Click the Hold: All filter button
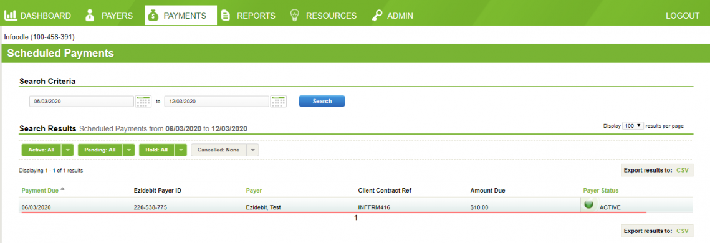 pyautogui.click(x=156, y=150)
